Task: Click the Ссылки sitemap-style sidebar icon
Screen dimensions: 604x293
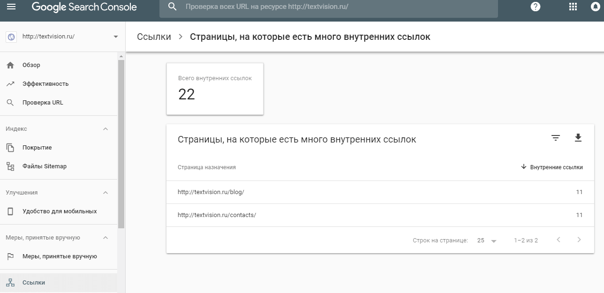Action: (x=10, y=282)
